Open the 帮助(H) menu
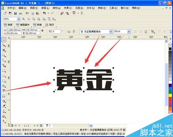The height and width of the screenshot is (137, 173). tap(136, 8)
